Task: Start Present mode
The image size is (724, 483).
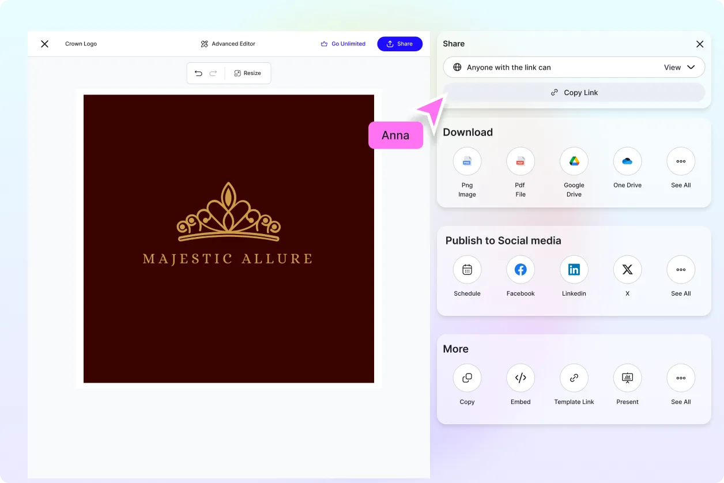Action: tap(627, 378)
